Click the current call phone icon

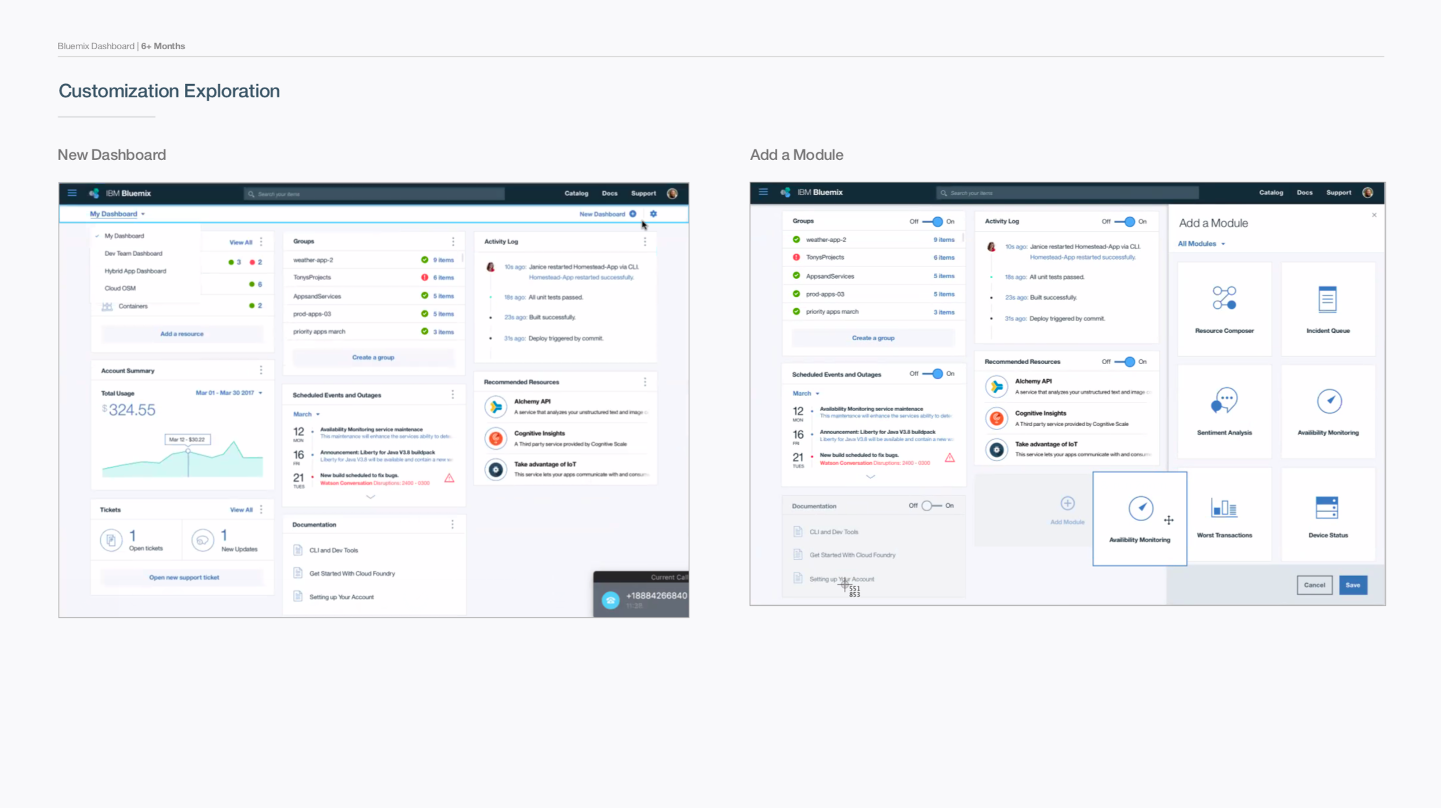click(x=610, y=600)
